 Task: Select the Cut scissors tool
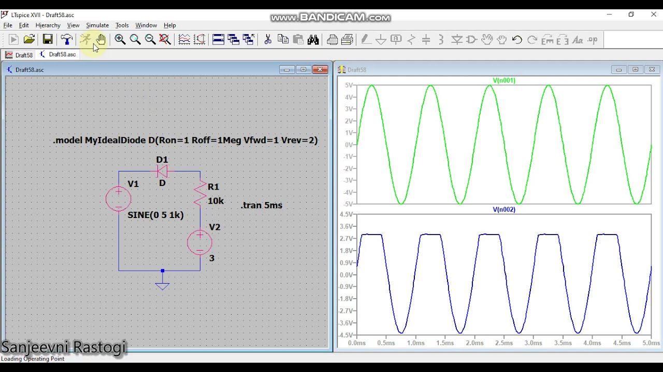[268, 39]
